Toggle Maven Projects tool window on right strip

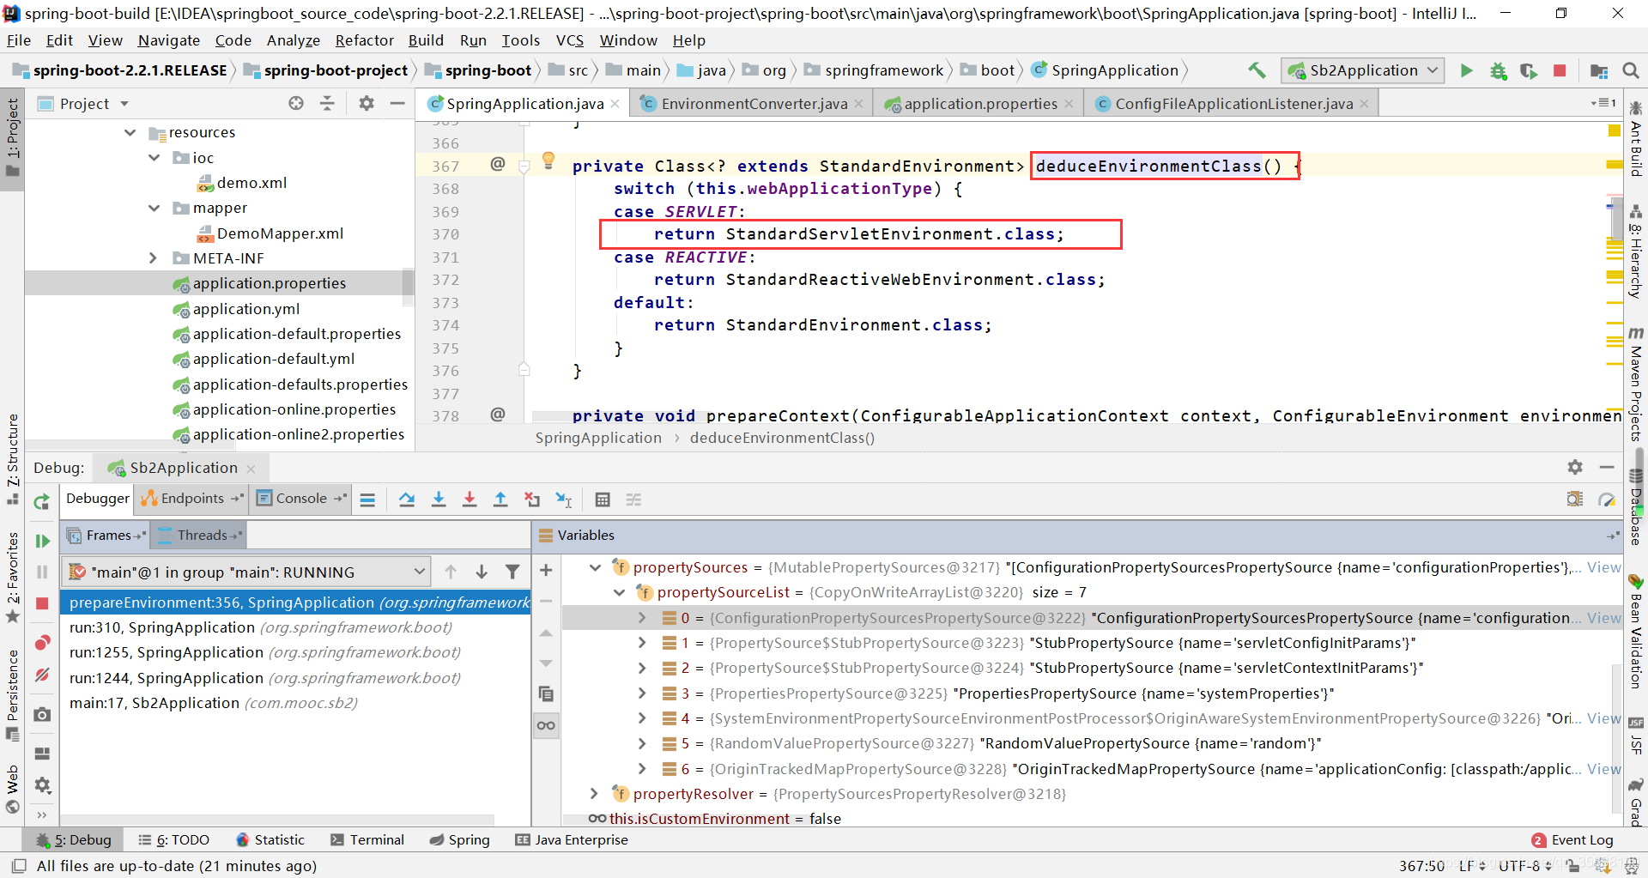coord(1636,384)
